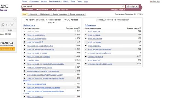The height and width of the screenshot is (98, 175).
Task: Click plus icon beside 'угловая кухня цена'
Action: pos(86,57)
